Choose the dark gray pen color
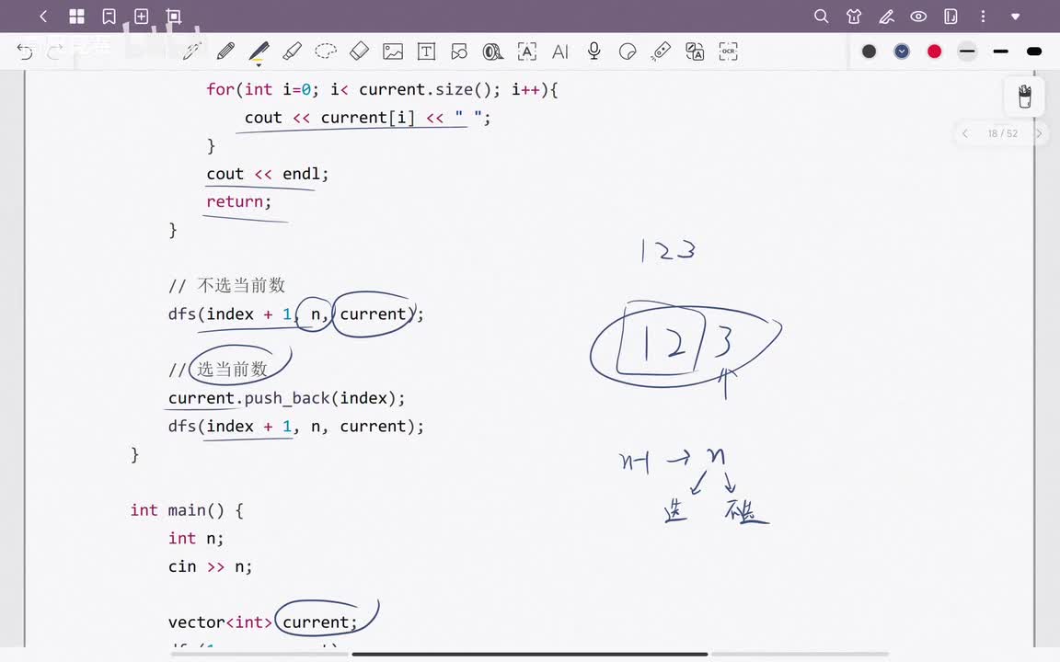This screenshot has width=1060, height=662. click(x=870, y=51)
